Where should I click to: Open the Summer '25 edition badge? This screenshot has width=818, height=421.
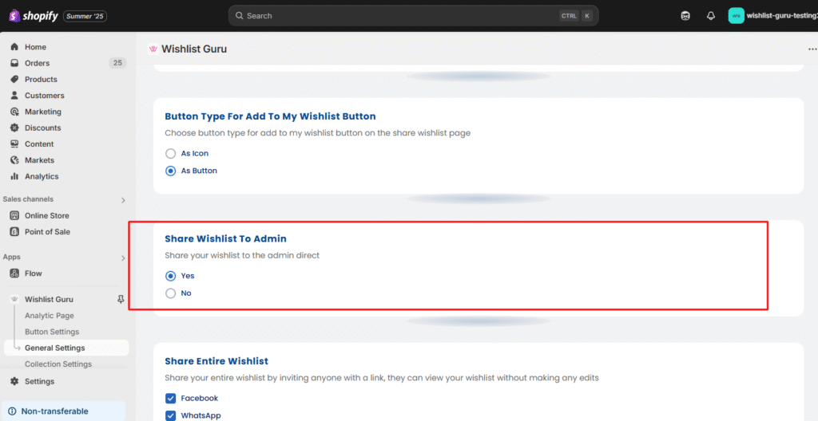coord(85,16)
